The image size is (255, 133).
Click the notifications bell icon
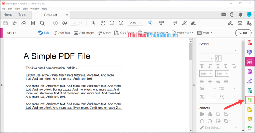click(x=240, y=15)
